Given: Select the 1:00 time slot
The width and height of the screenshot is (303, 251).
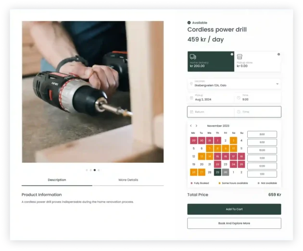Looking at the screenshot, I should (262, 174).
